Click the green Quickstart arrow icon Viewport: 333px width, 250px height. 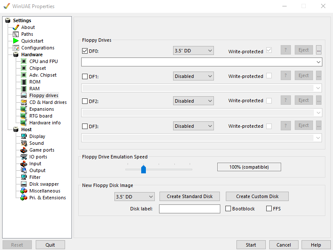tap(16, 41)
